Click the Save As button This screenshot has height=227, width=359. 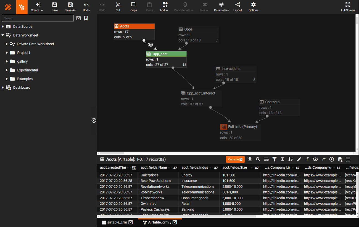click(70, 7)
